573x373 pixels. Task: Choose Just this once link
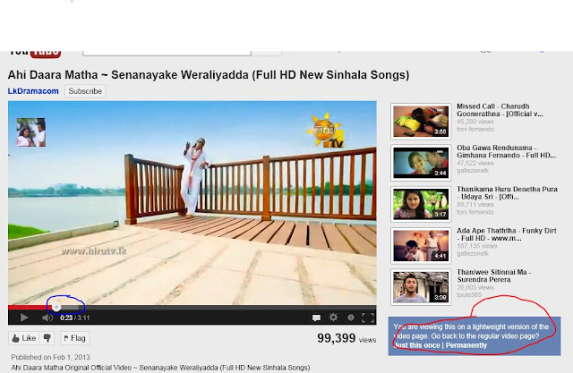[x=417, y=345]
